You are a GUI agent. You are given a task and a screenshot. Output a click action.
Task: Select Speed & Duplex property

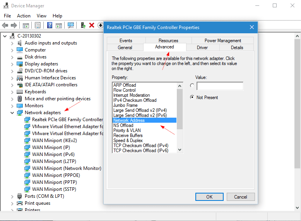tap(128, 140)
